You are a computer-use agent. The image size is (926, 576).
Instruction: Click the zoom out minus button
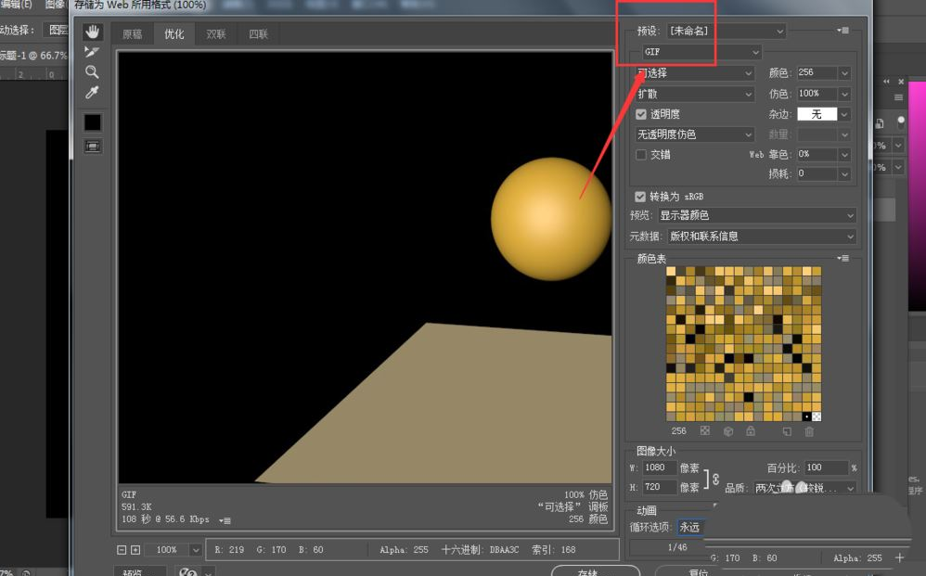[122, 550]
